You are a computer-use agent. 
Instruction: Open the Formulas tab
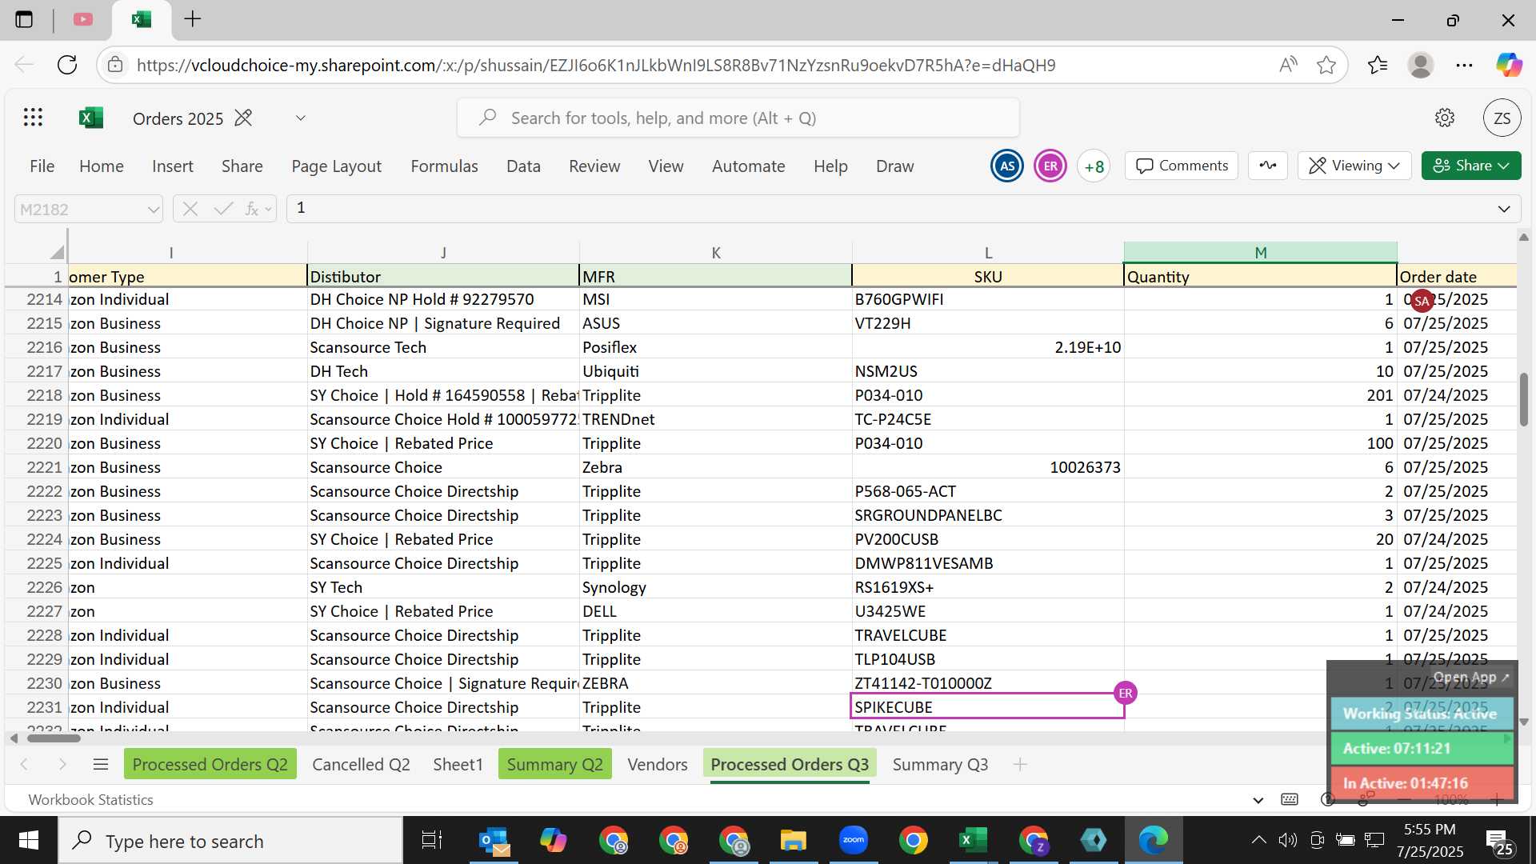click(444, 166)
